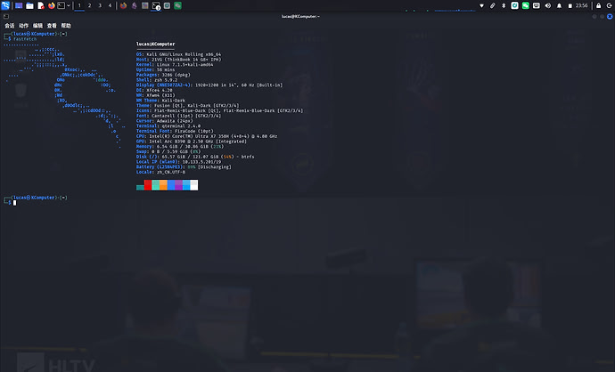The image size is (615, 372).
Task: Click the teal app tray icon
Action: pos(514,6)
